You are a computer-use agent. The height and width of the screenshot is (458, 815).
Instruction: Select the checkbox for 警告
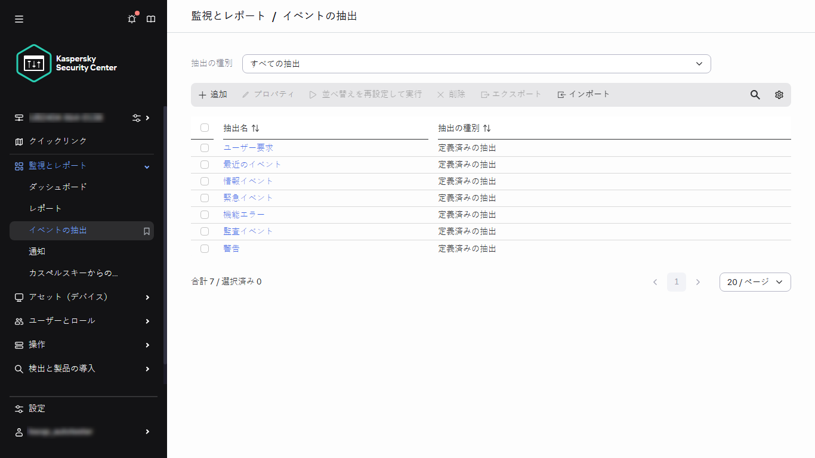point(205,248)
